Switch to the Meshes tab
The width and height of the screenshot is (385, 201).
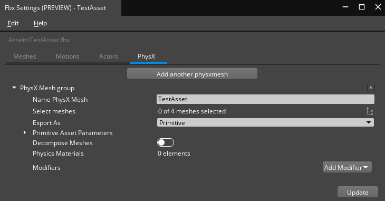pos(25,56)
